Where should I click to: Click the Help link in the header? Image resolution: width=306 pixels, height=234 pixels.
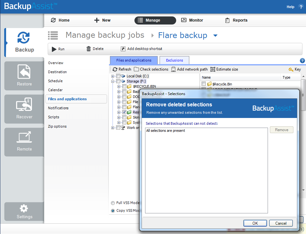click(x=291, y=7)
